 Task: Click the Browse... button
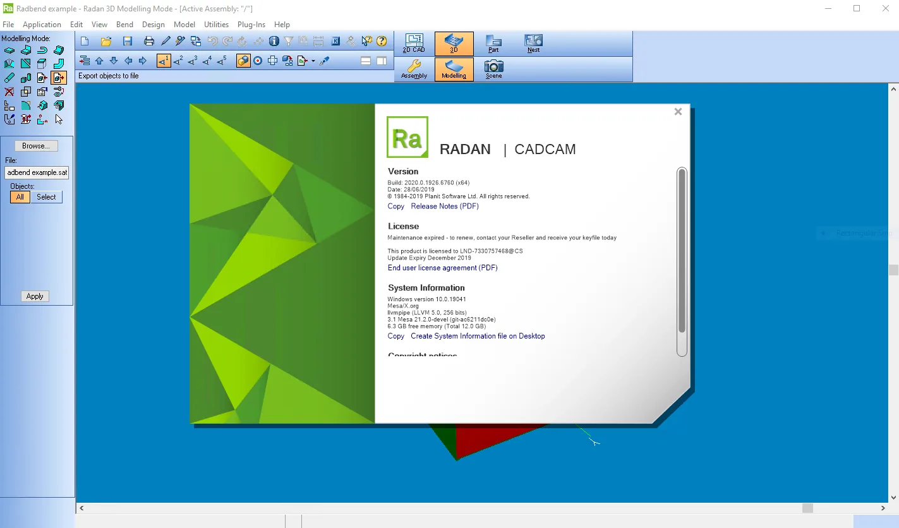36,146
